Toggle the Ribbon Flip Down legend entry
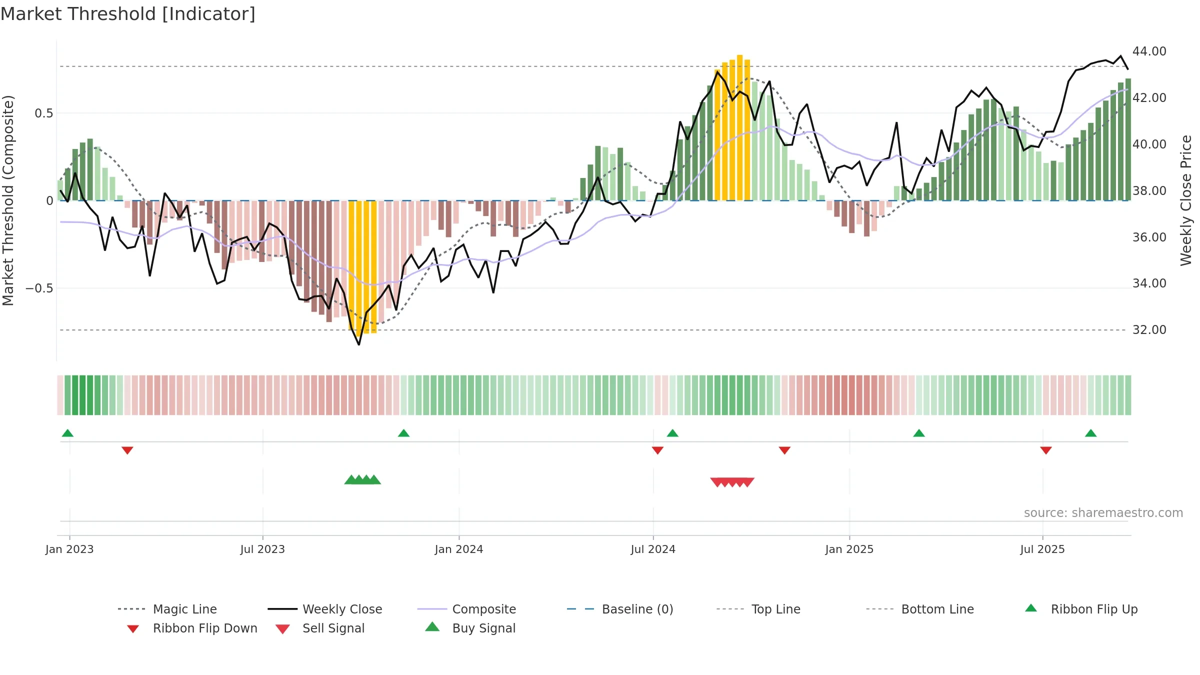1200x675 pixels. 192,628
